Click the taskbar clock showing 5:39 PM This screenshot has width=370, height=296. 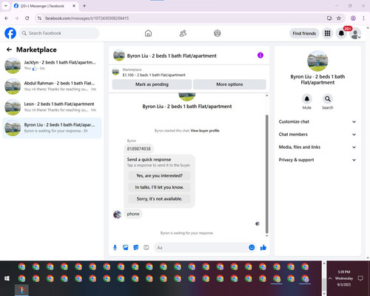(x=344, y=278)
